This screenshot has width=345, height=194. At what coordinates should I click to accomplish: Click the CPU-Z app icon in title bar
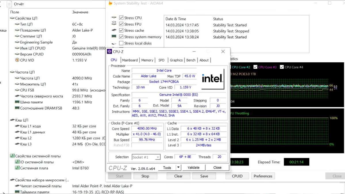click(109, 51)
